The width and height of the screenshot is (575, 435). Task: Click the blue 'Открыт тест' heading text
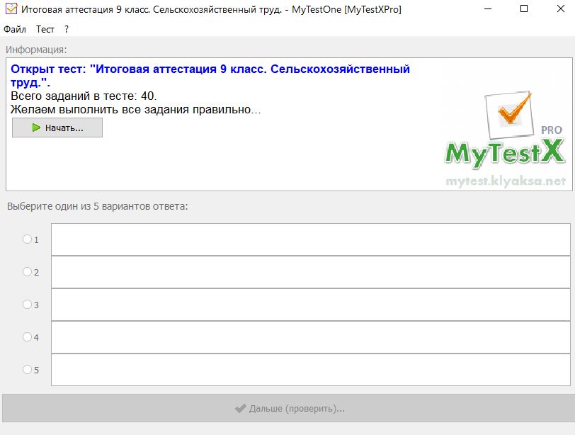pyautogui.click(x=210, y=76)
